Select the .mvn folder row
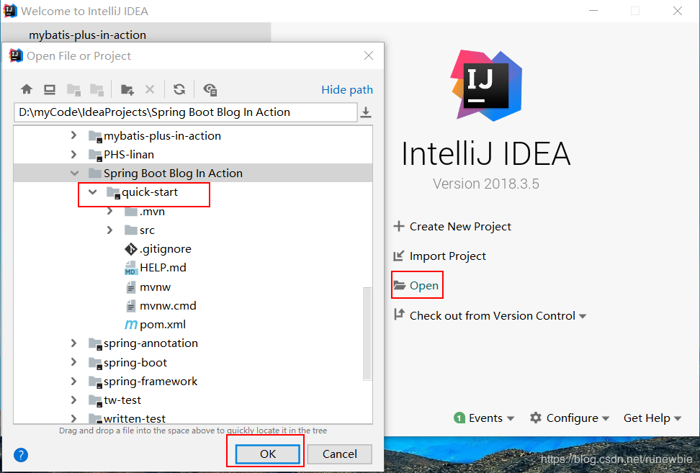700x473 pixels. click(x=193, y=211)
